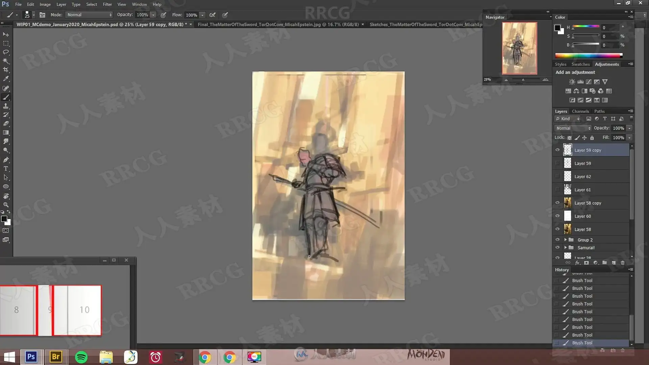
Task: Click the hue spectrum ramp in Color panel
Action: click(588, 55)
